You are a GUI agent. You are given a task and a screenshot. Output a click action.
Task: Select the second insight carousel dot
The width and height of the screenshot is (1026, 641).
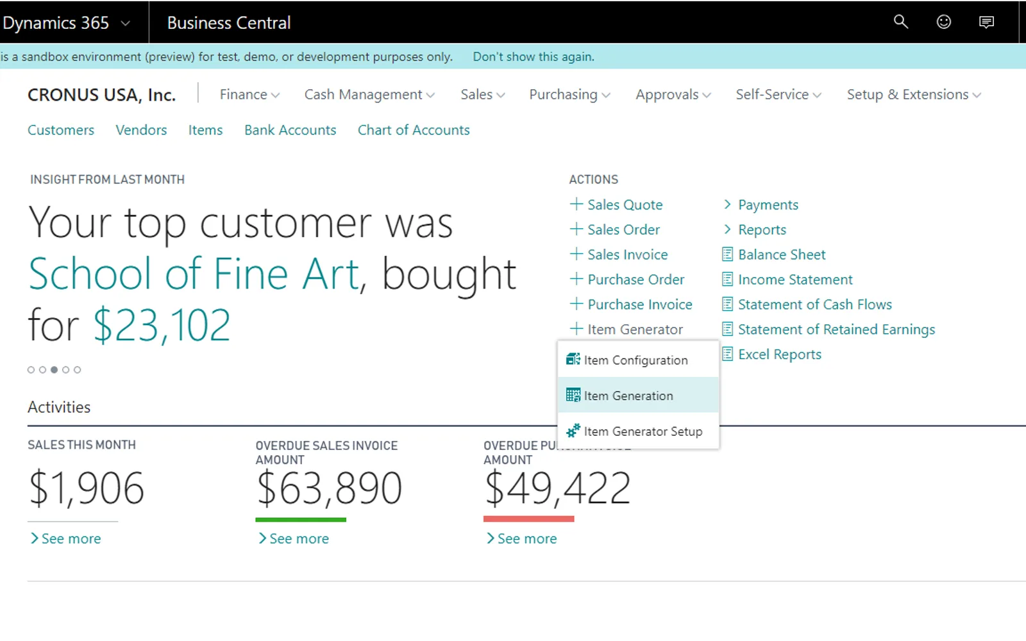coord(42,370)
